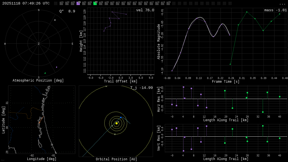
Task: Click the UTC timestamp in the header
Action: pos(26,3)
